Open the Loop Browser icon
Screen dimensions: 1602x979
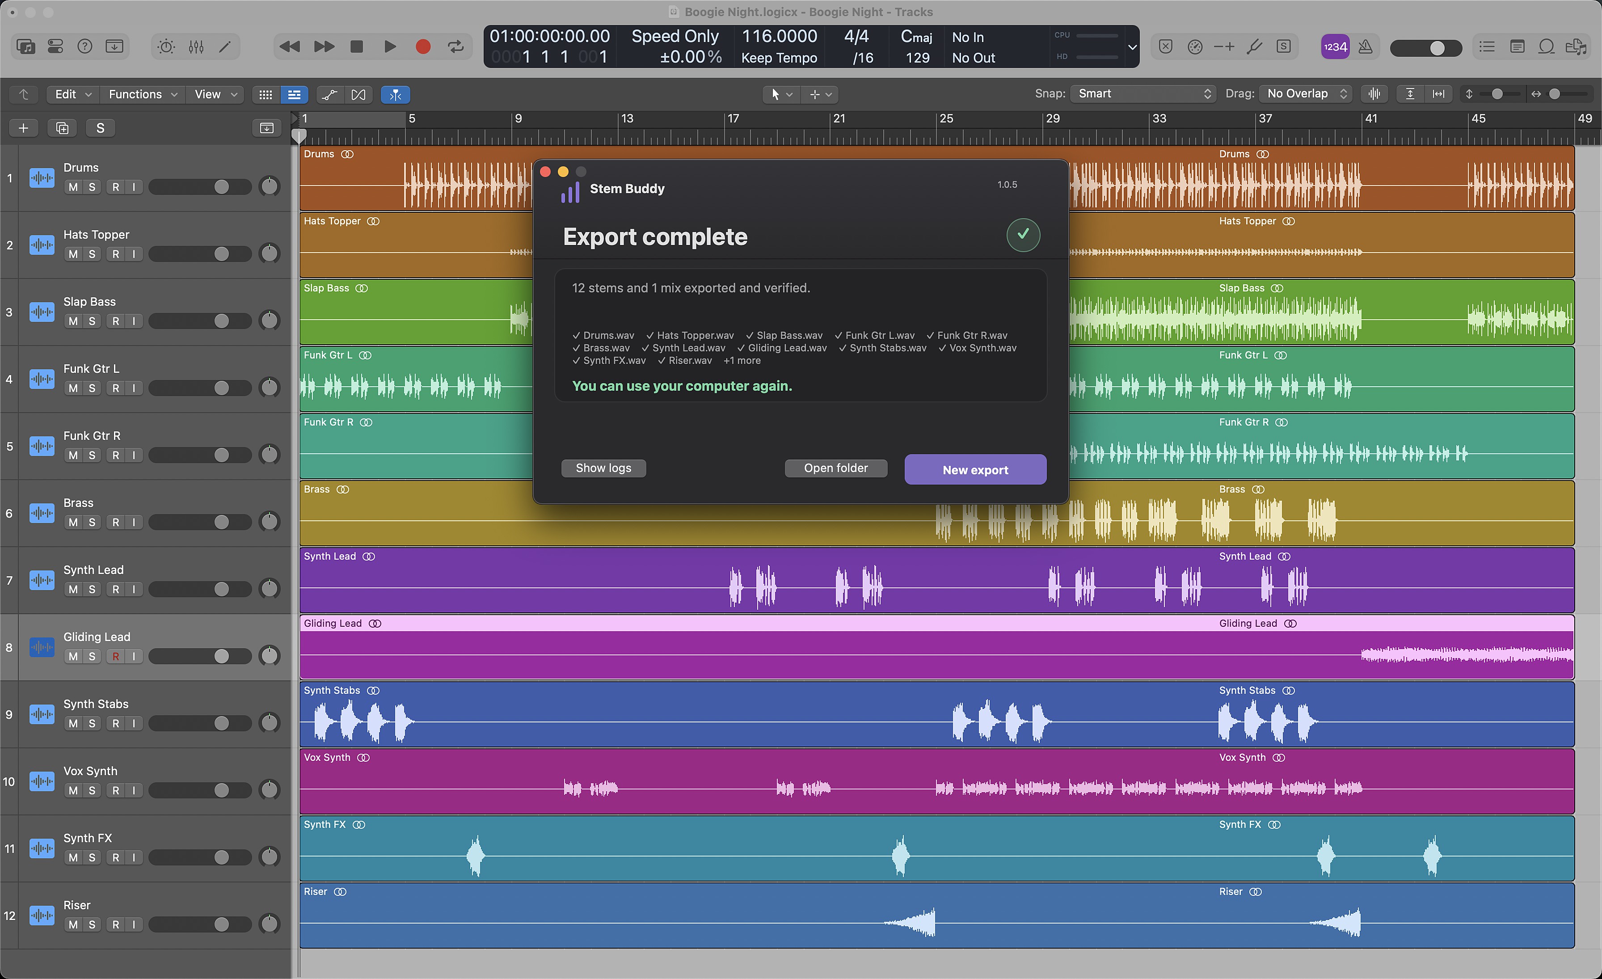1547,47
